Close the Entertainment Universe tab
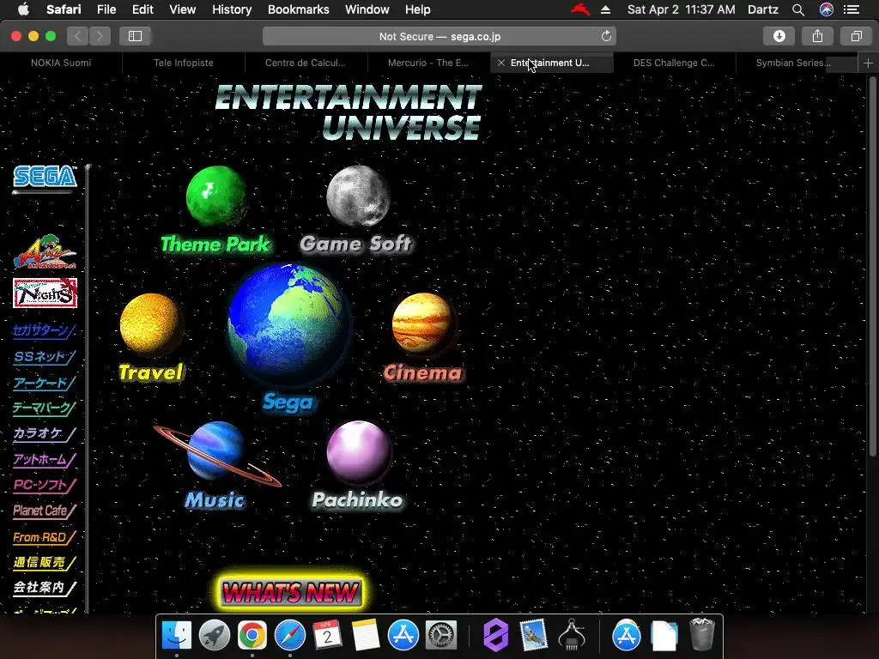The height and width of the screenshot is (659, 879). pyautogui.click(x=501, y=63)
